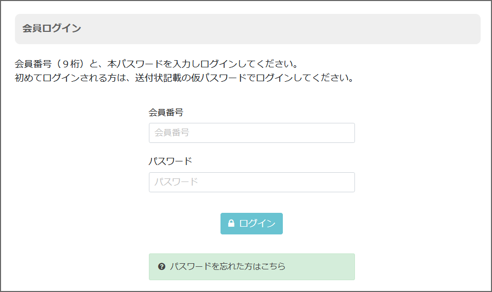Open パスワードを忘れた方はこちら link
Viewport: 492px width, 292px height.
coord(228,267)
